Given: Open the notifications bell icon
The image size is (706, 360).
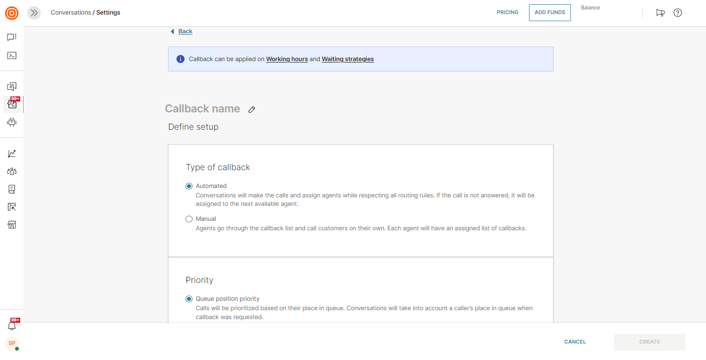Looking at the screenshot, I should (x=12, y=326).
